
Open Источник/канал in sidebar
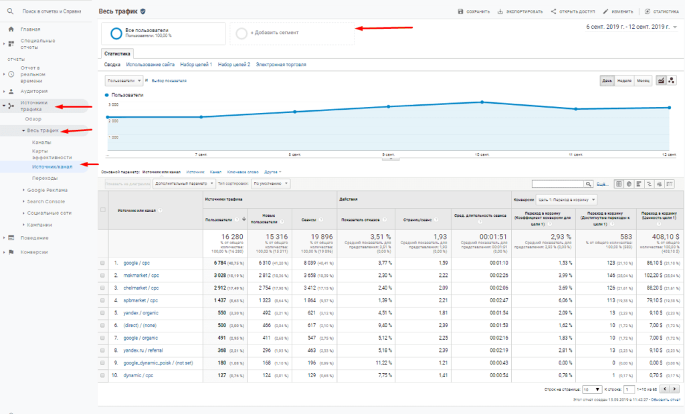coord(52,167)
